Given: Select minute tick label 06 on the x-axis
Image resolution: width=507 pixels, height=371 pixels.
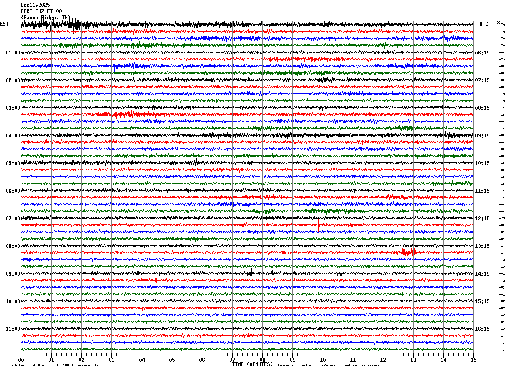Looking at the screenshot, I should [x=202, y=360].
